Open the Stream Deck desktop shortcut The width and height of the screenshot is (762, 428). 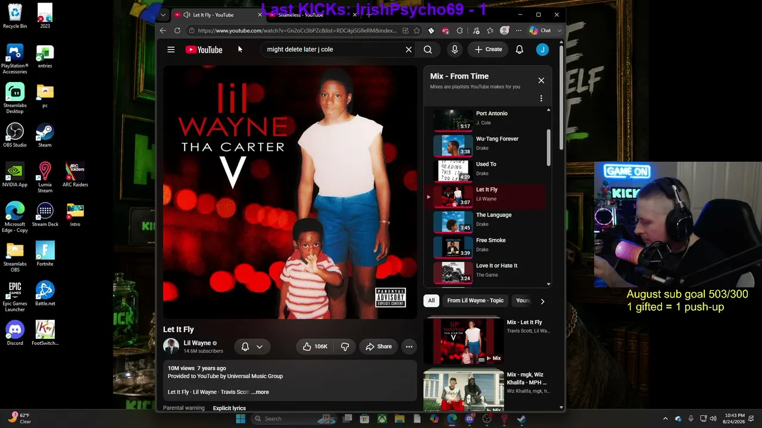(45, 214)
